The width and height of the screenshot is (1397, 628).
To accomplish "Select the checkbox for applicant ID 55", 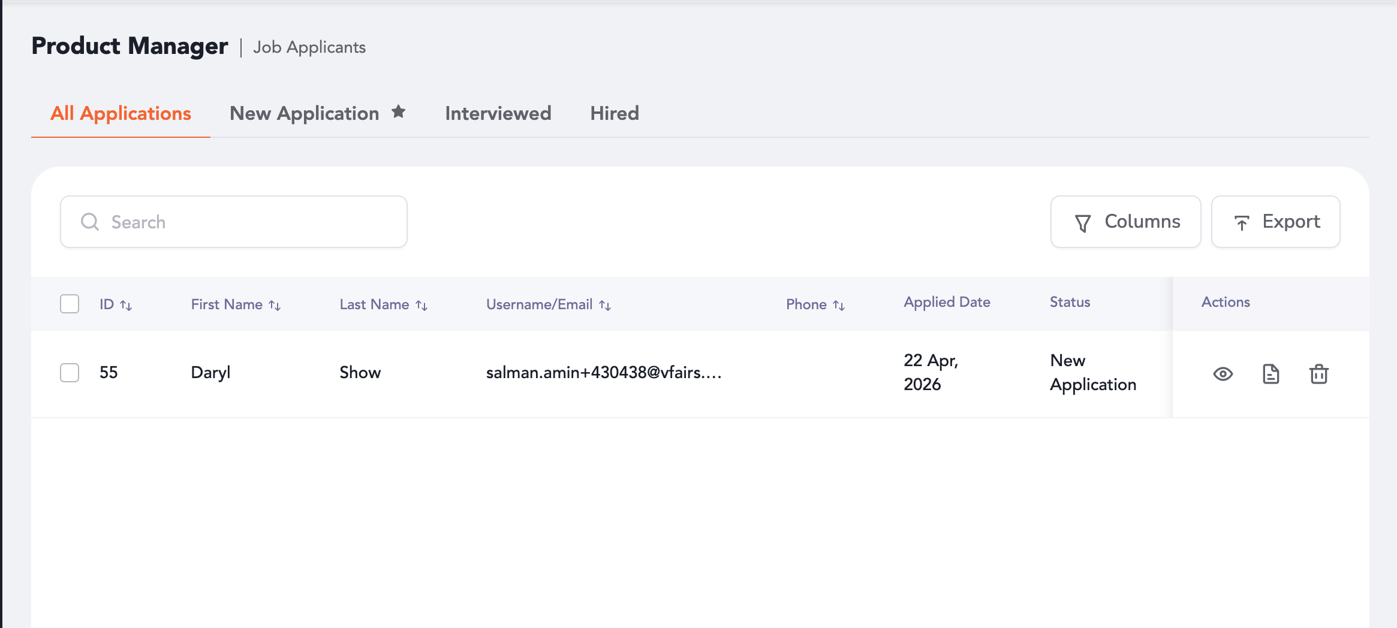I will (x=70, y=372).
